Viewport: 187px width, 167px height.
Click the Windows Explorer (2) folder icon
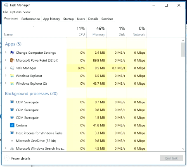[12, 83]
